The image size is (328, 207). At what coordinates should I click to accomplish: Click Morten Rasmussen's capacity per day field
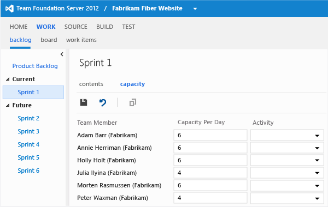(210, 185)
